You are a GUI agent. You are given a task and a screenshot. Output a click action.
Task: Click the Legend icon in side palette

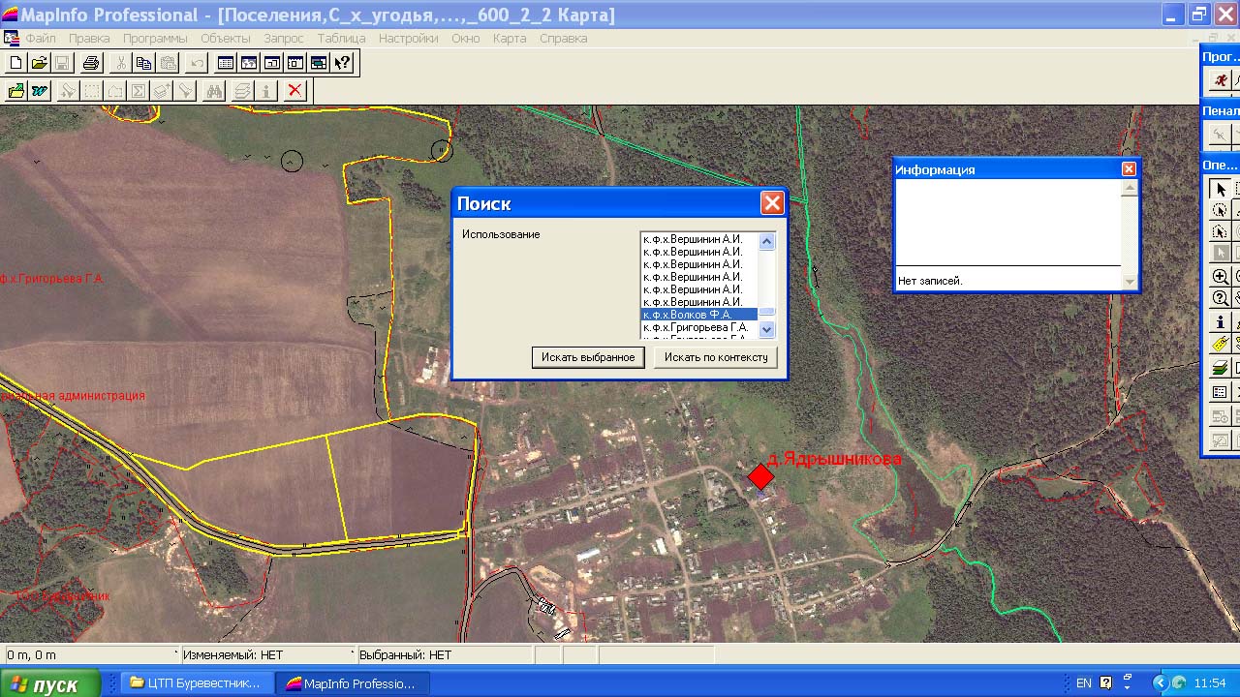click(1221, 392)
